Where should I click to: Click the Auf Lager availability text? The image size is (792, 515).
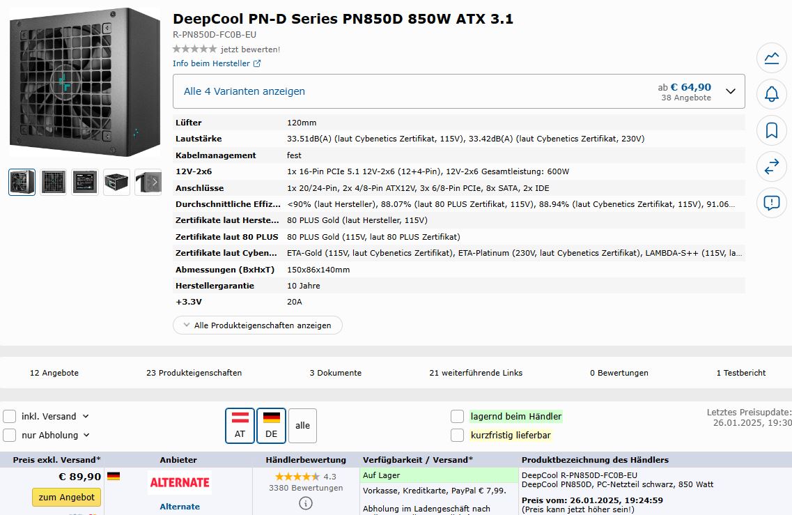click(381, 475)
